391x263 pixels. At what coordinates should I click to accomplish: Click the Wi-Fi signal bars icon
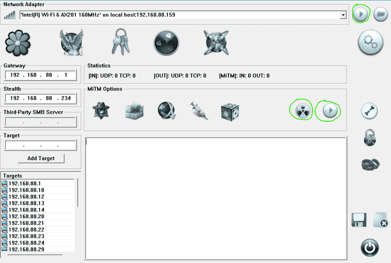(x=9, y=15)
